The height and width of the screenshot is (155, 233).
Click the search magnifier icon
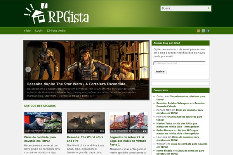209,8
